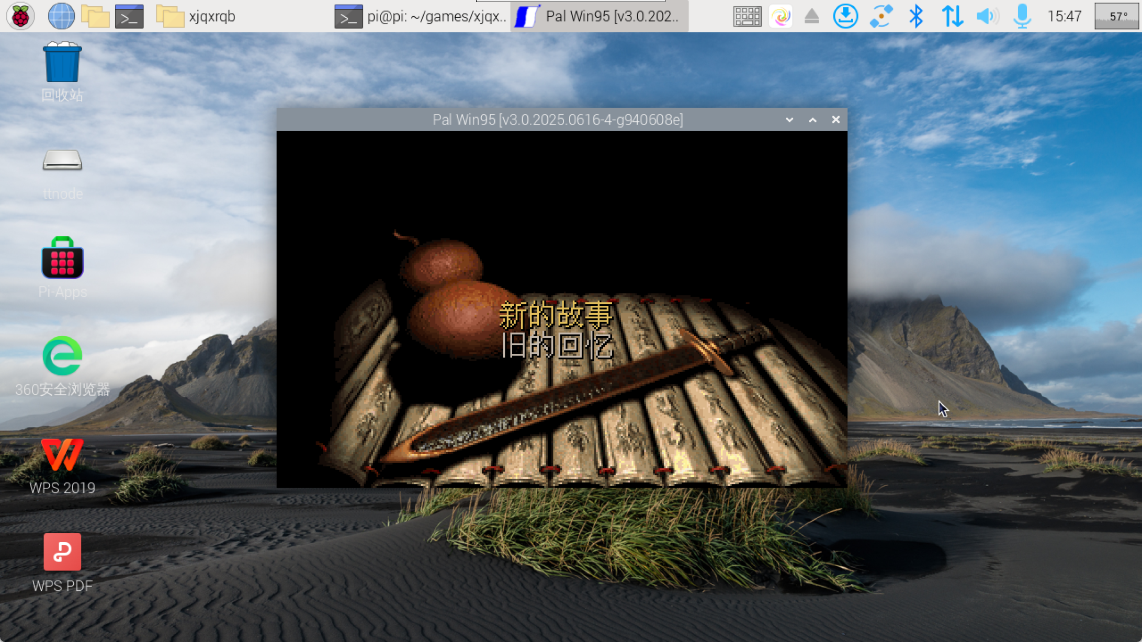Shade the Pal Win95 window with the down chevron

pos(789,119)
